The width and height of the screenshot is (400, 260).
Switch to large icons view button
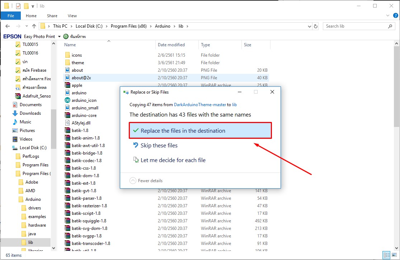[x=394, y=255]
